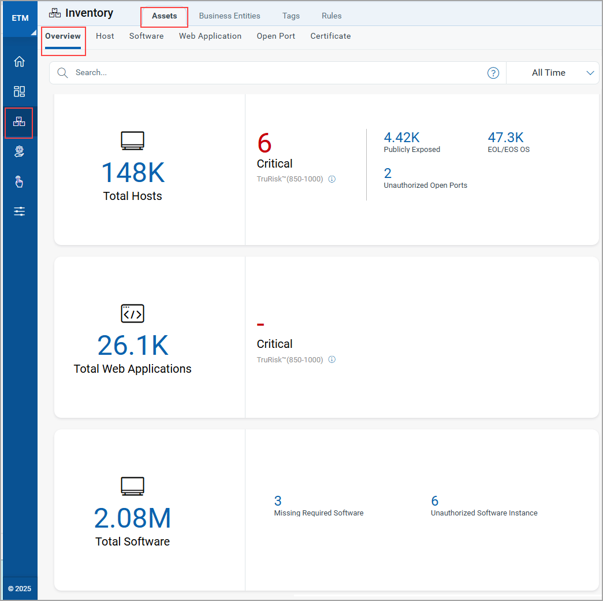This screenshot has height=601, width=603.
Task: Click the Inventory page title
Action: click(89, 13)
